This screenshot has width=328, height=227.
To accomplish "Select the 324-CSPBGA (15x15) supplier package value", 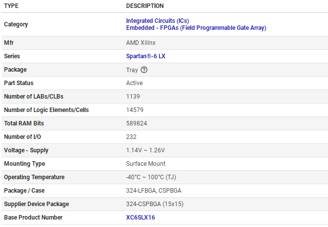I will [x=155, y=204].
